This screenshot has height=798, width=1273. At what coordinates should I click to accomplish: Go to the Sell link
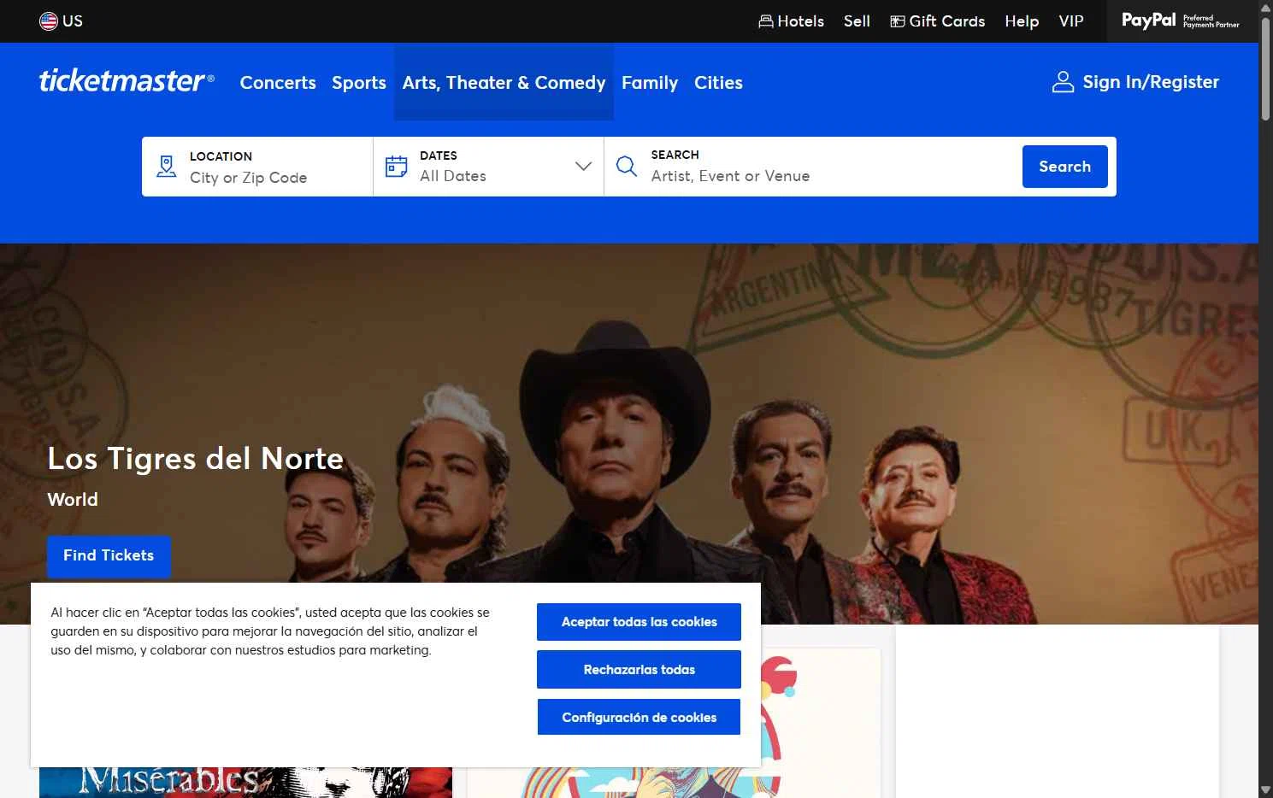[857, 21]
